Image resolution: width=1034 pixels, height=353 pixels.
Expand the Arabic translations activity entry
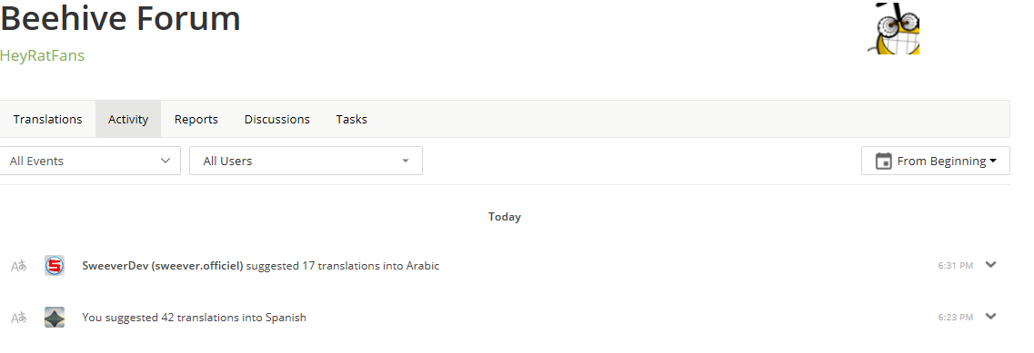990,265
